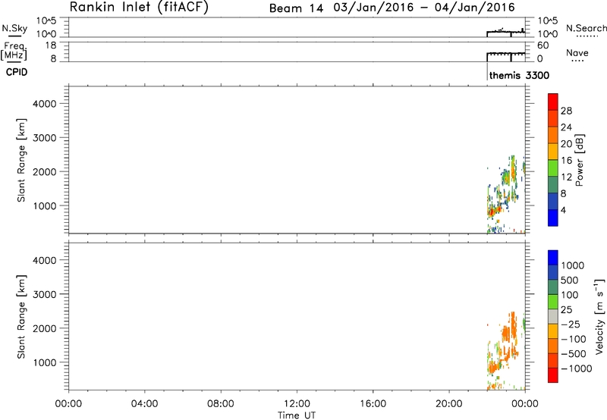Click the "16:00" time tick label

(373, 404)
